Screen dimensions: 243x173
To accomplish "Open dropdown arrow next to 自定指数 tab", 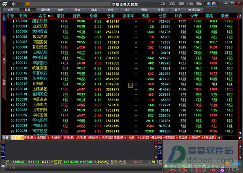I will point(177,137).
